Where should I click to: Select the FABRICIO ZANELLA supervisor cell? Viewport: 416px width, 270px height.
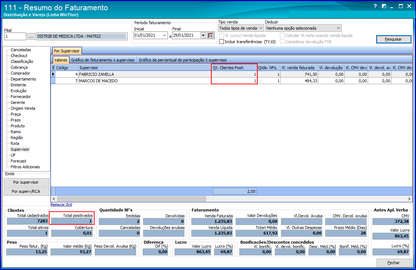tap(145, 74)
